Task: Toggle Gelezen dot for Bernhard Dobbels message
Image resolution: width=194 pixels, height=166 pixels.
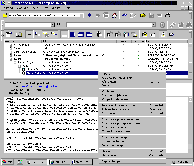Action: pos(138,52)
